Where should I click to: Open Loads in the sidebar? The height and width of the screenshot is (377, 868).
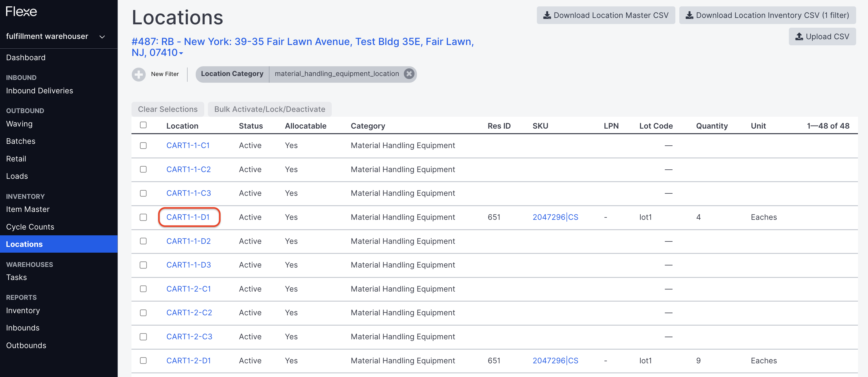[x=17, y=176]
